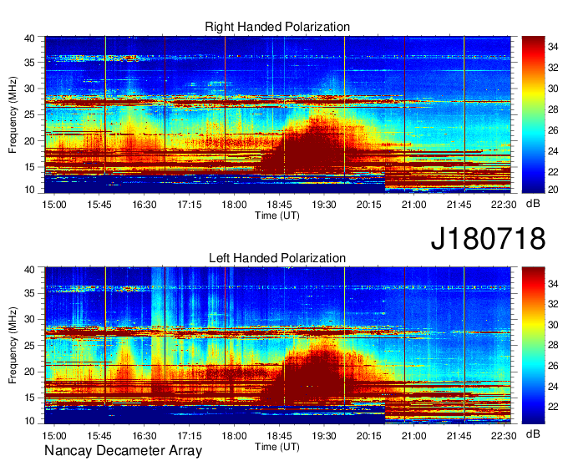Click the bottom plot '17:15' time tick label
The height and width of the screenshot is (461, 568).
[x=189, y=436]
